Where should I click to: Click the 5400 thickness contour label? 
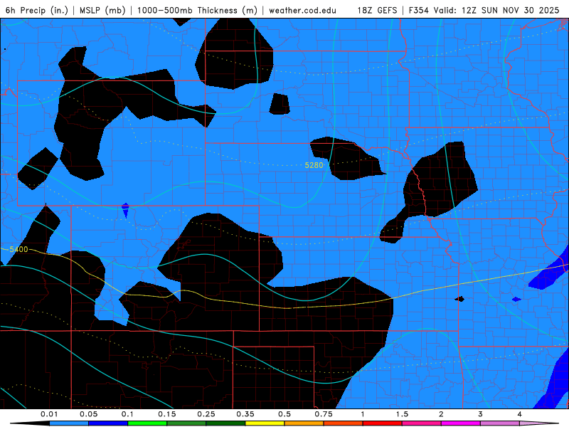tap(18, 249)
